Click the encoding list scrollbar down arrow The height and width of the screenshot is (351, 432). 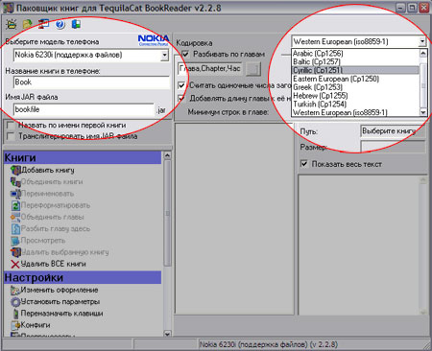[x=423, y=112]
